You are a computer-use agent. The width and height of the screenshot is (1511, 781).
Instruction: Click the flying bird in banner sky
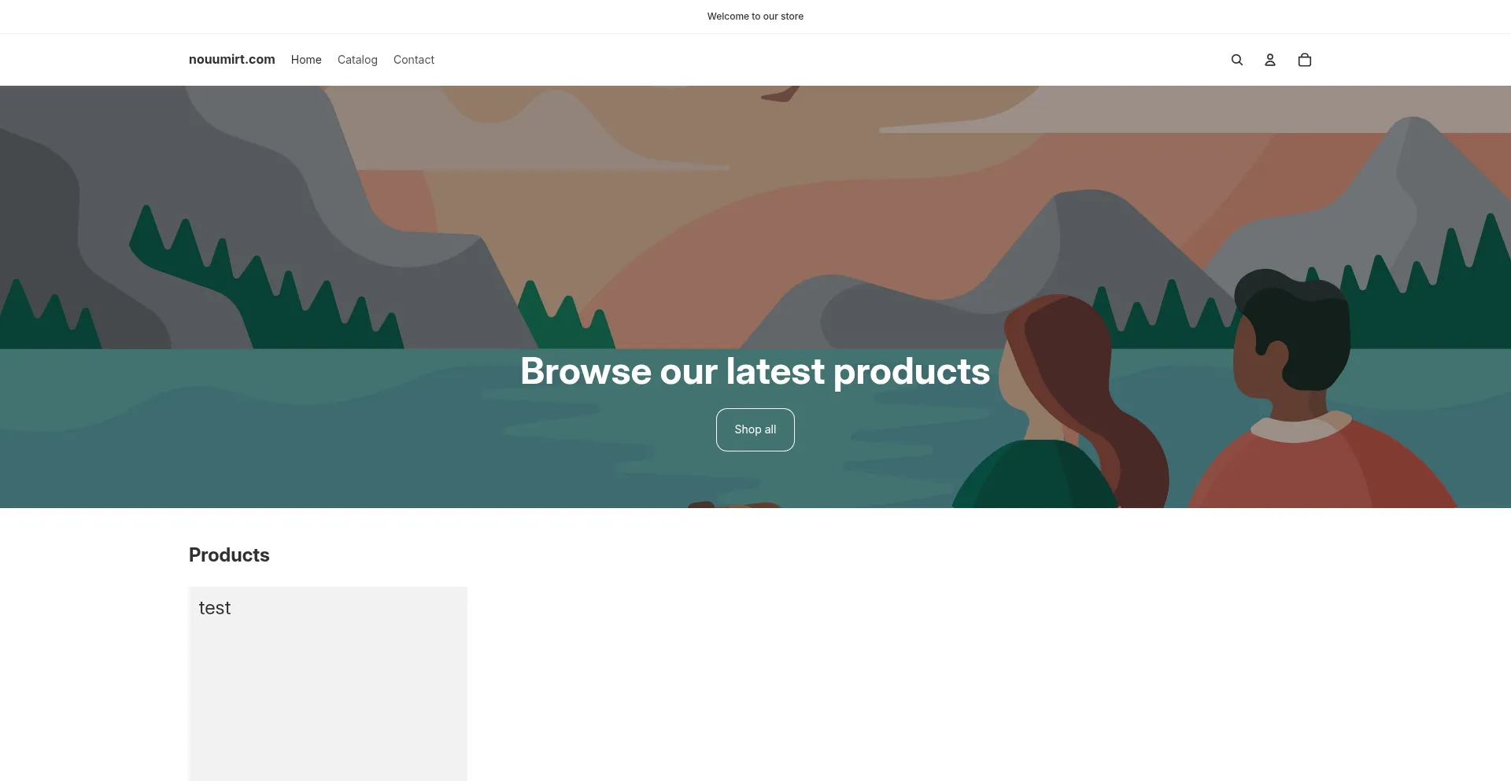coord(781,94)
